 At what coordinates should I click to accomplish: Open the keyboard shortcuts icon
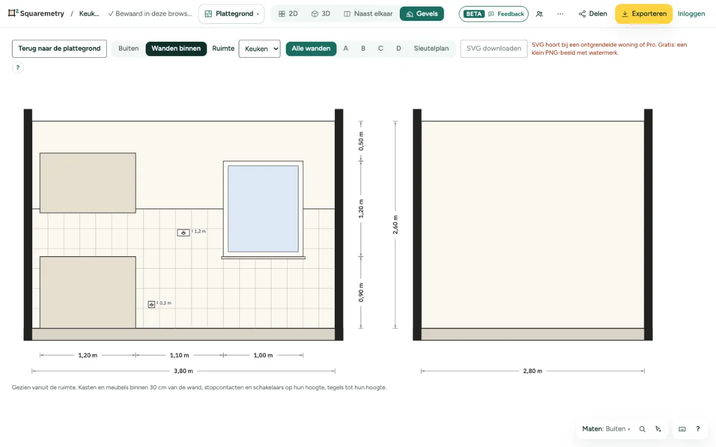682,429
